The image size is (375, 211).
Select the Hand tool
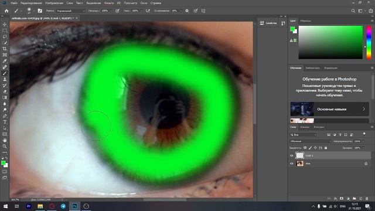5,140
